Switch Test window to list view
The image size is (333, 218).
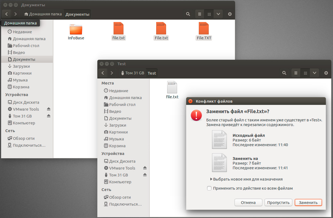click(296, 73)
